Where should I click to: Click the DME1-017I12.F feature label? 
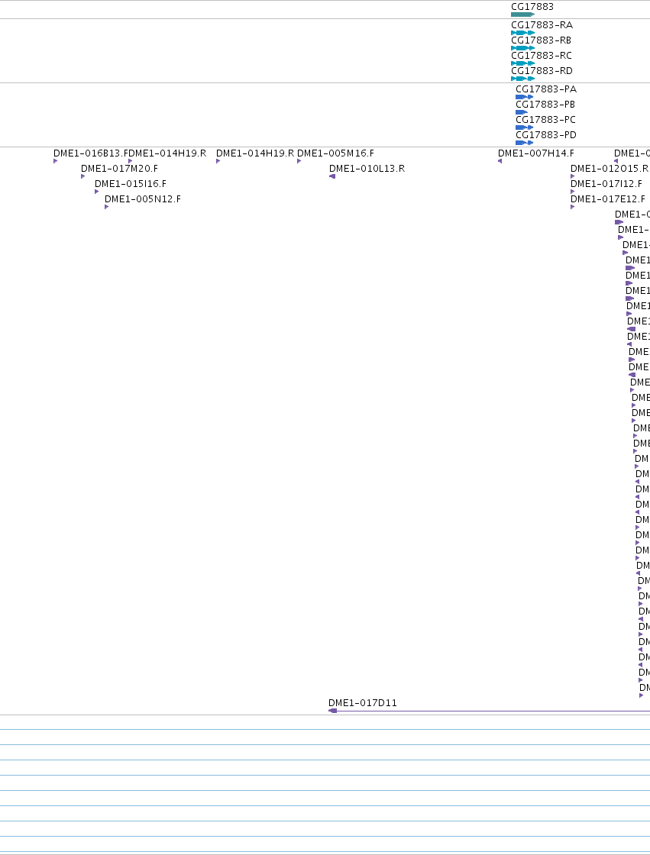click(606, 184)
